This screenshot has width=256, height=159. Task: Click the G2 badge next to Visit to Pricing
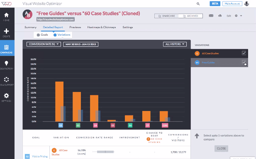coord(27,157)
